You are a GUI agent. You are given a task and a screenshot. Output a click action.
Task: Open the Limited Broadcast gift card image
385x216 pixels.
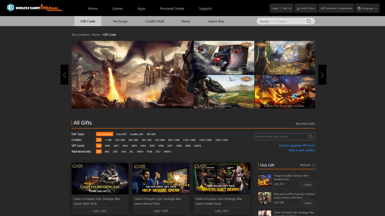click(x=100, y=179)
